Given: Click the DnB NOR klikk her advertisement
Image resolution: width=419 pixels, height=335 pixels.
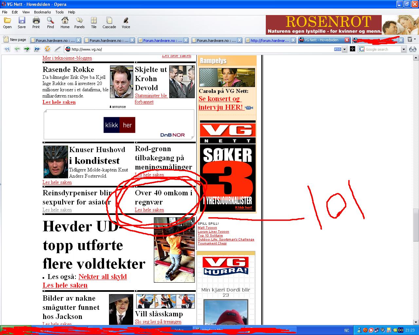Looking at the screenshot, I should (119, 125).
